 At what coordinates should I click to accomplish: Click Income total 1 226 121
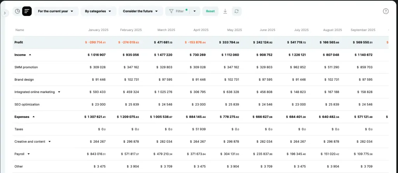297,55
